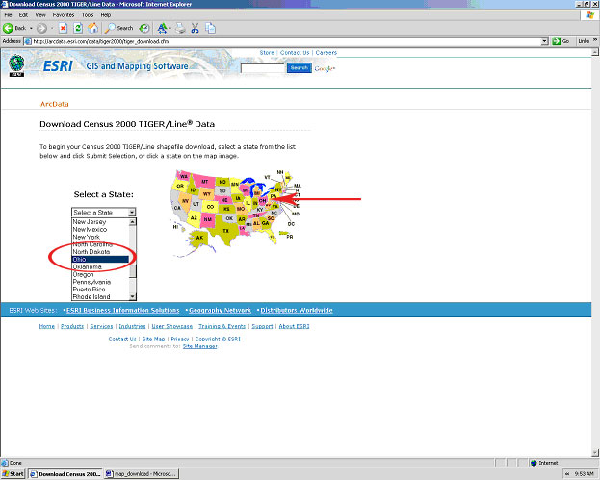Screen dimensions: 600x480
Task: Expand the address bar dropdown arrow
Action: 545,41
